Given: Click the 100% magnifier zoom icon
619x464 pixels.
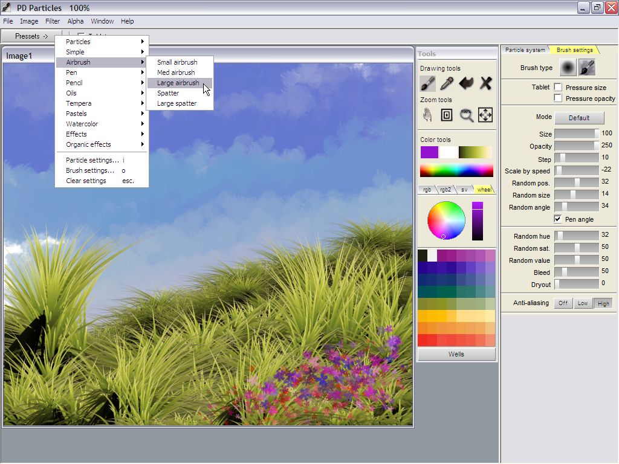Looking at the screenshot, I should coord(466,115).
